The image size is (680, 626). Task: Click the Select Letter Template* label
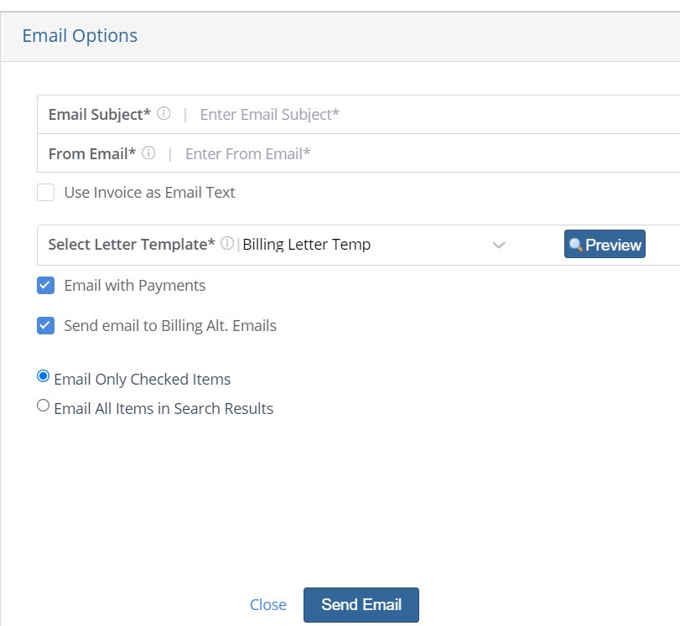(x=132, y=245)
